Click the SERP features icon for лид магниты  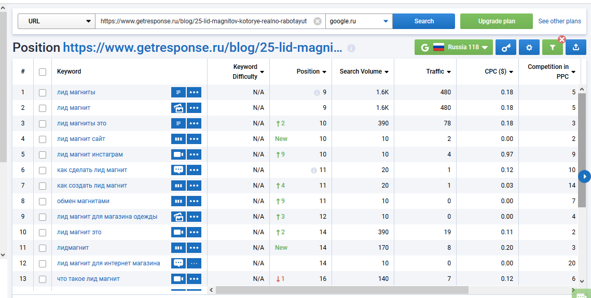pos(178,92)
